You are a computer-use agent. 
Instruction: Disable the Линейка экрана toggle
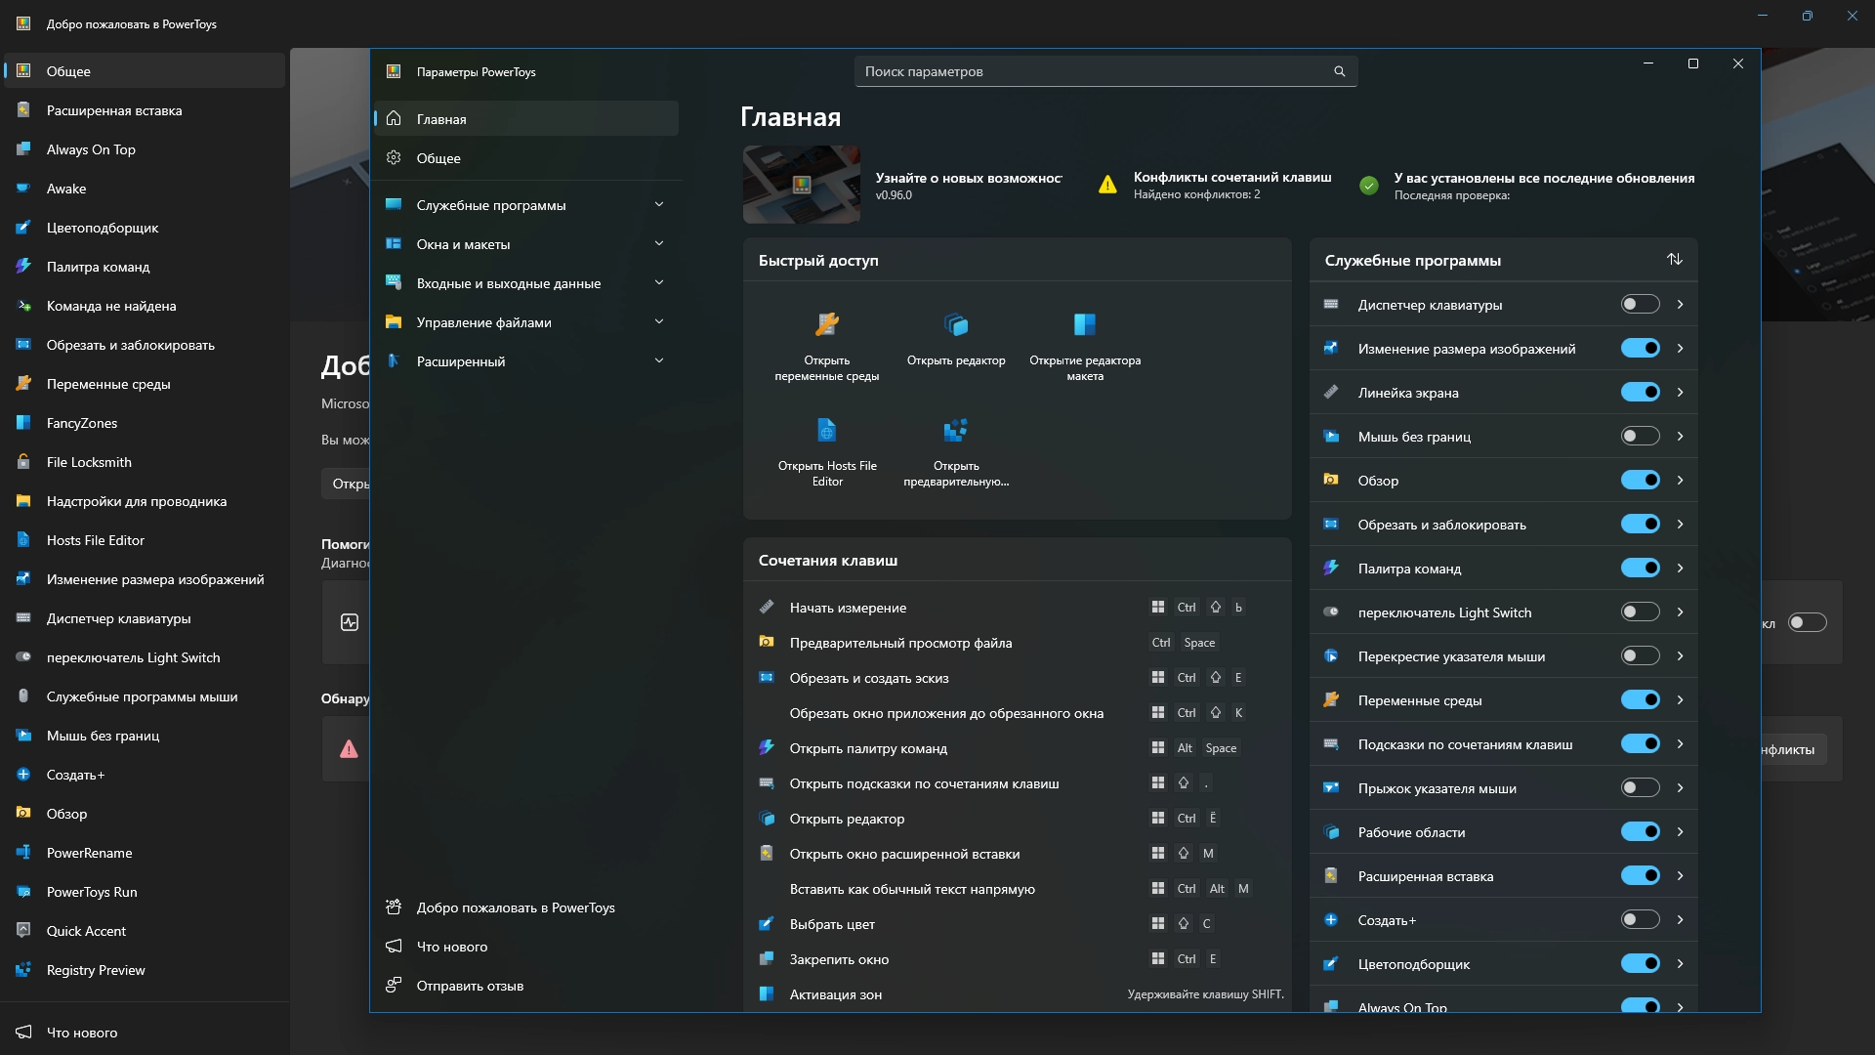tap(1640, 392)
